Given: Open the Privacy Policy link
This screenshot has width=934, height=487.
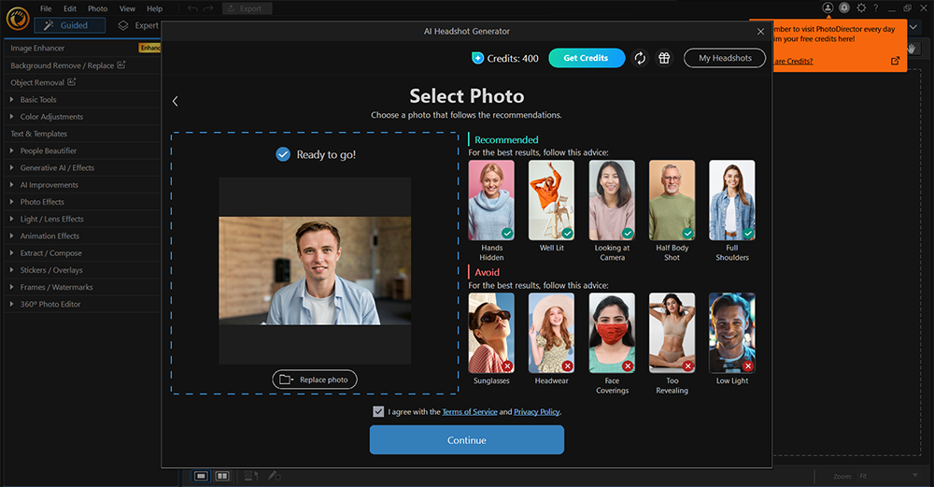Looking at the screenshot, I should tap(537, 412).
